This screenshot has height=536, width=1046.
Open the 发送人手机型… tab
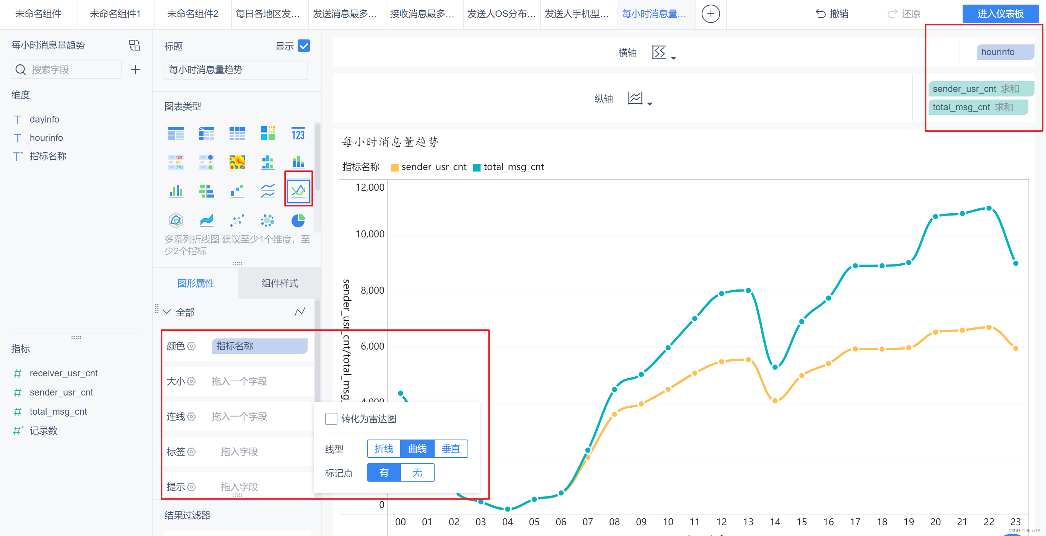click(x=578, y=14)
